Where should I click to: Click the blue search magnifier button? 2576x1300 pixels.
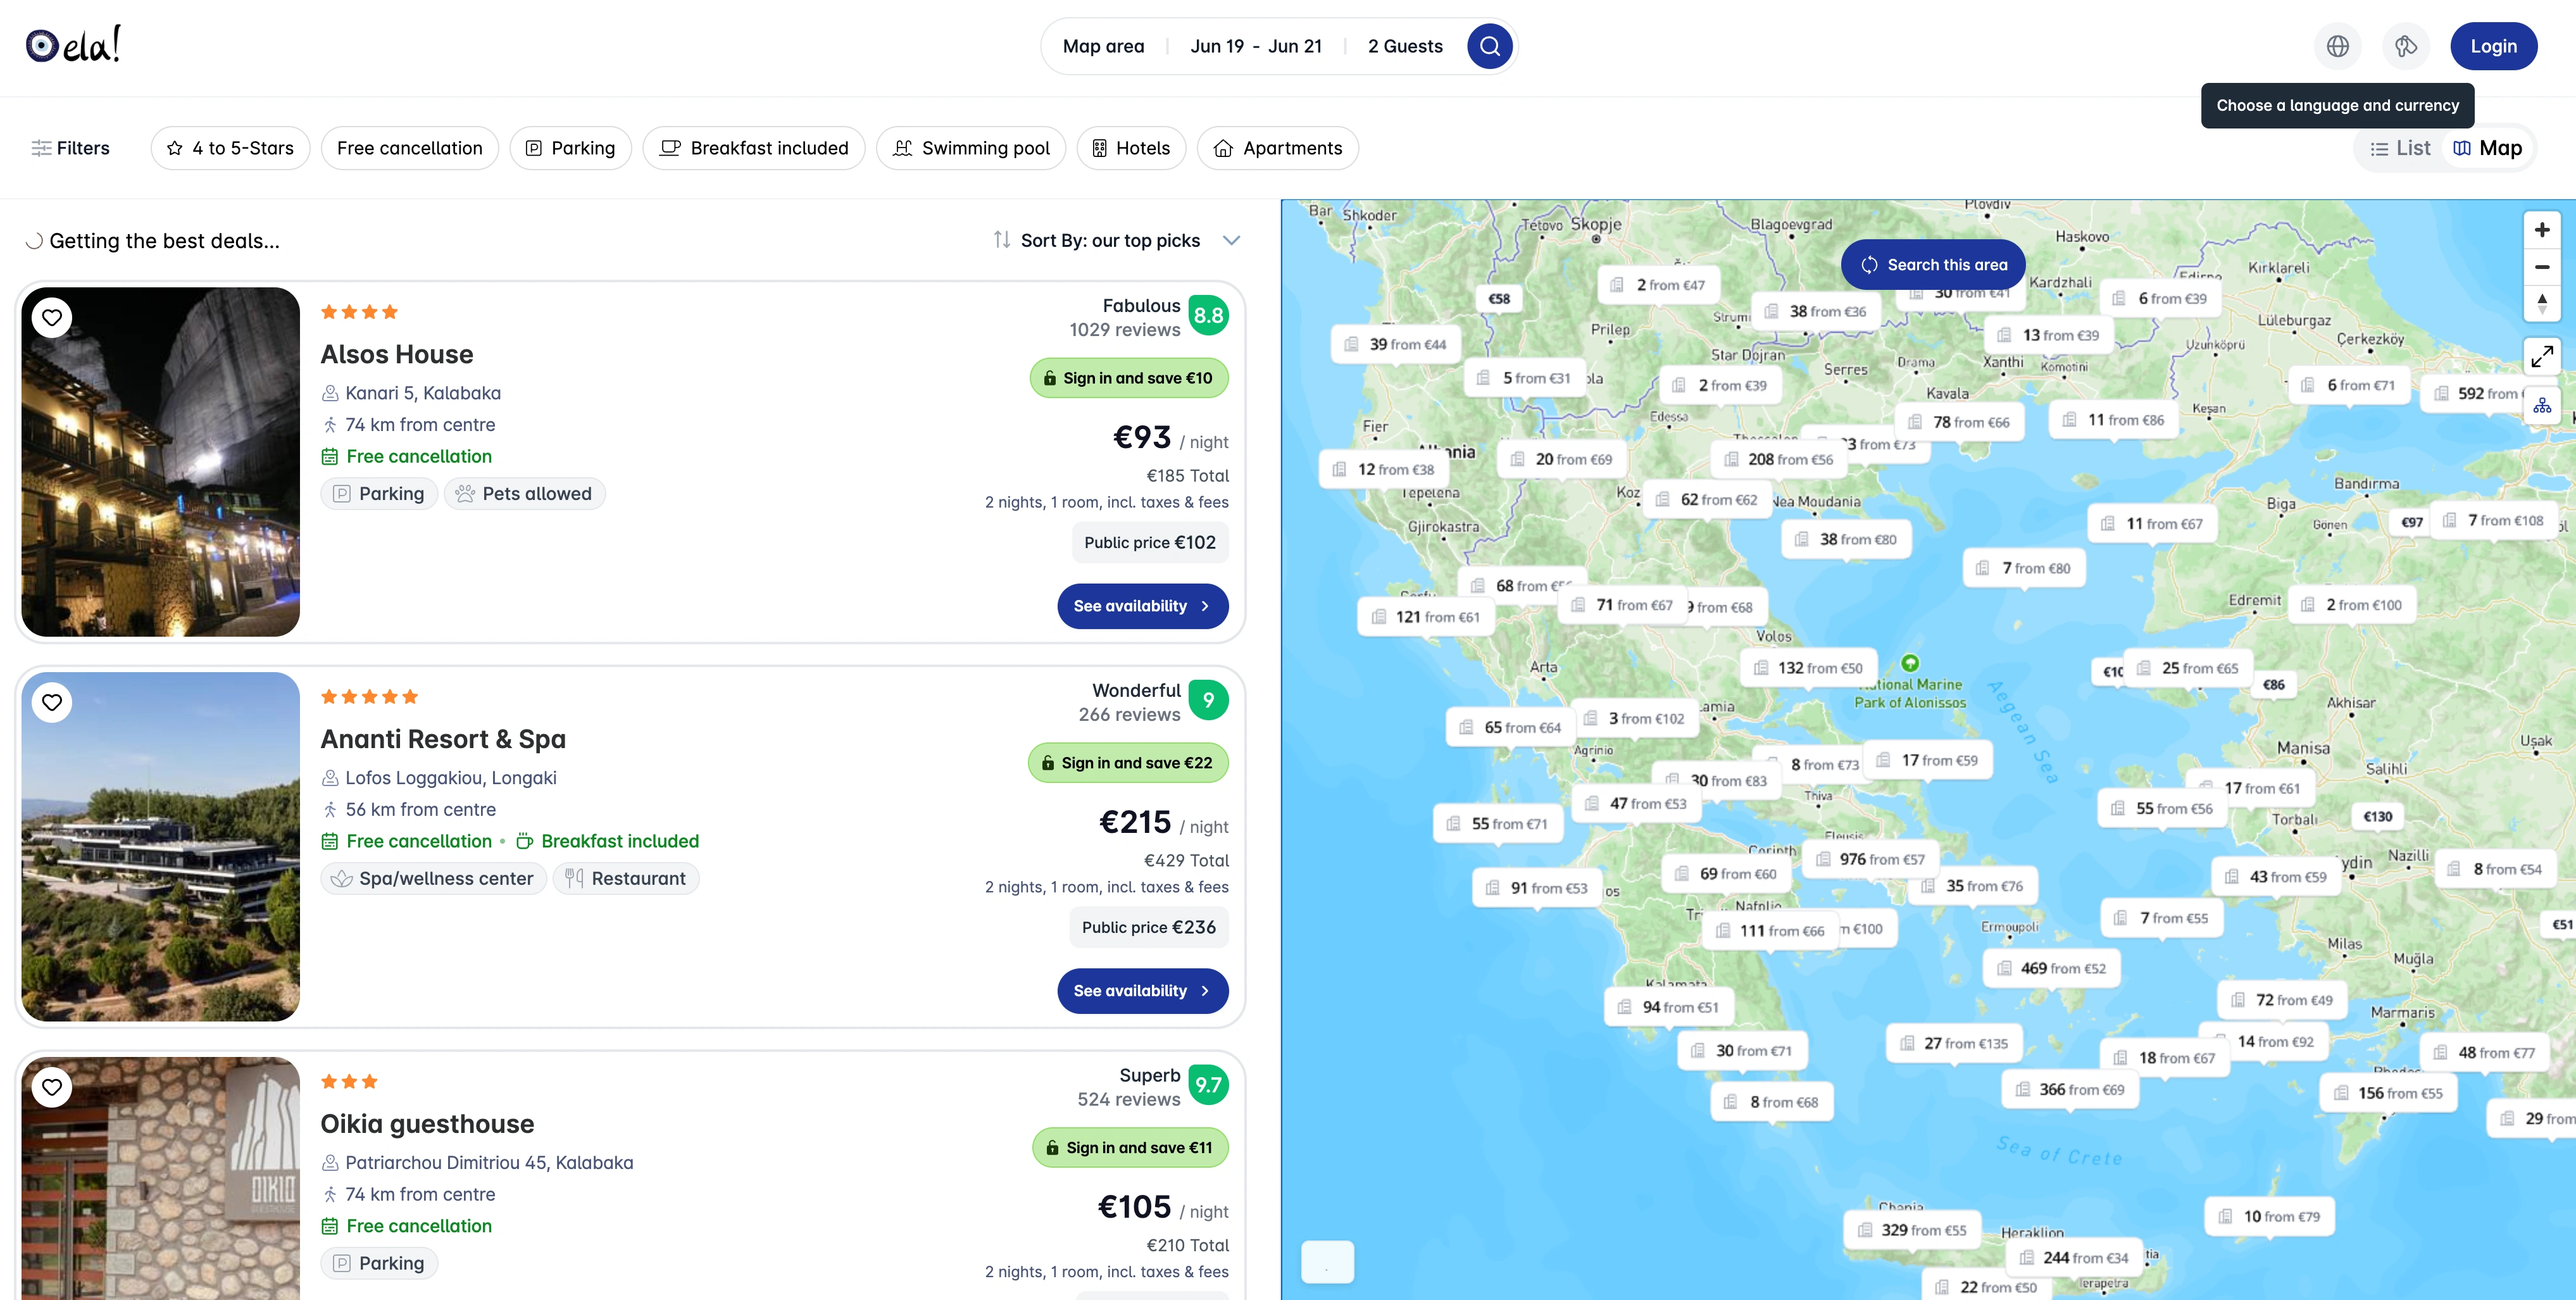pyautogui.click(x=1489, y=46)
